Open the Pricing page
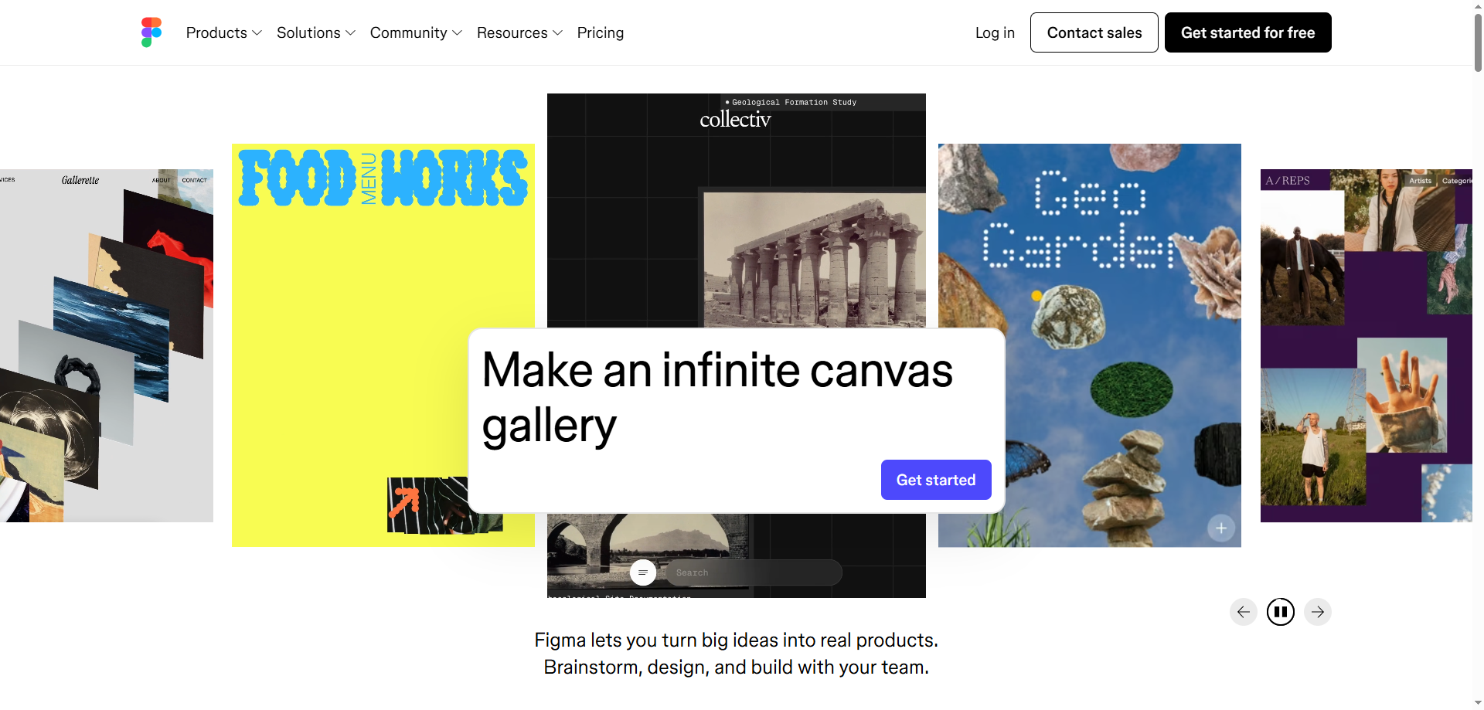Image resolution: width=1484 pixels, height=710 pixels. 601,32
